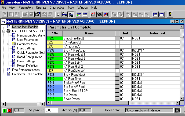Select the online EEPROM connection icon
This screenshot has height=116, width=185.
(71, 15)
